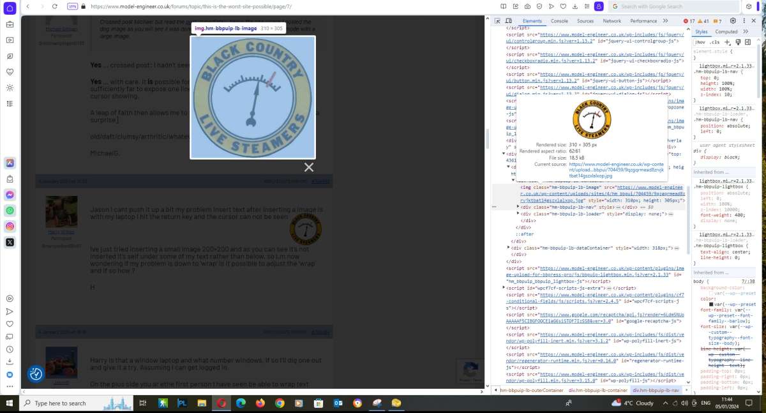Reload the current page
Viewport: 766px width, 413px height.
pyautogui.click(x=55, y=6)
